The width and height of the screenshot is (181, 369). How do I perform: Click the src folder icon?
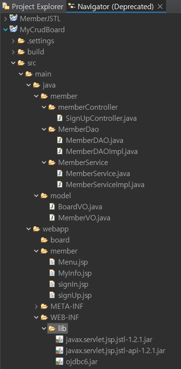pyautogui.click(x=21, y=63)
